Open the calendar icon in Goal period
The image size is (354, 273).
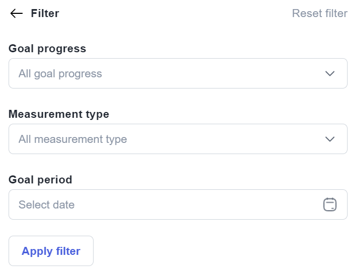[x=330, y=205]
